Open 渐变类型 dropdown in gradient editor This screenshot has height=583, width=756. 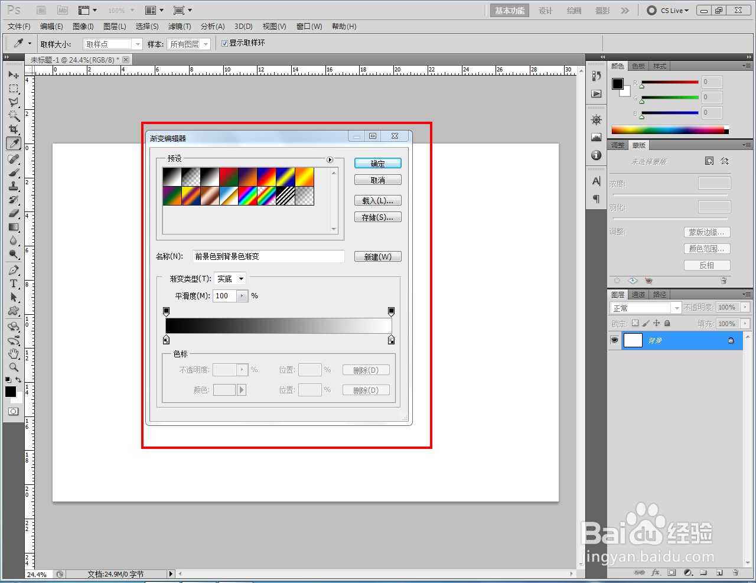coord(230,279)
